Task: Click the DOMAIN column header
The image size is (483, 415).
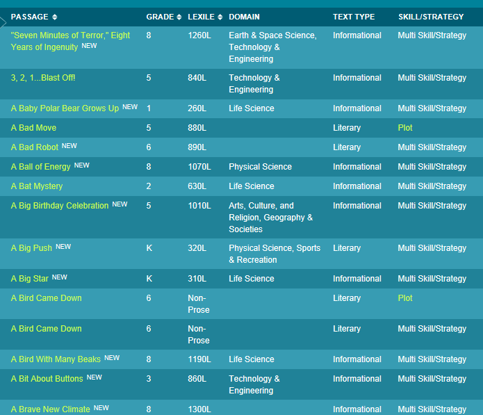Action: 244,17
